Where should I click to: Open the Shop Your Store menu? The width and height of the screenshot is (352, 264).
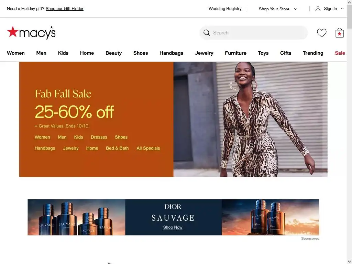click(x=274, y=9)
